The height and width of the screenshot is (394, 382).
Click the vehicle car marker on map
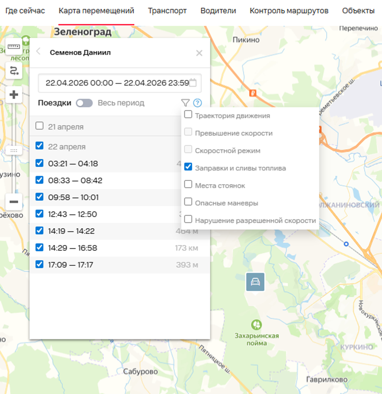255,282
